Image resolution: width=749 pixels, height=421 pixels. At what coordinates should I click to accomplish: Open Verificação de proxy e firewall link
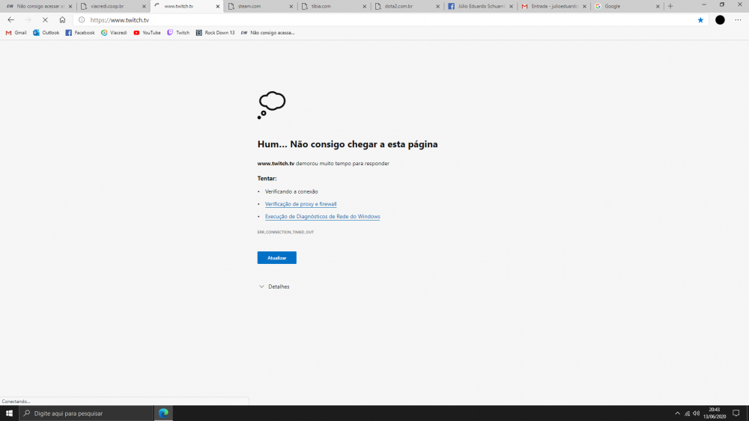click(x=300, y=204)
